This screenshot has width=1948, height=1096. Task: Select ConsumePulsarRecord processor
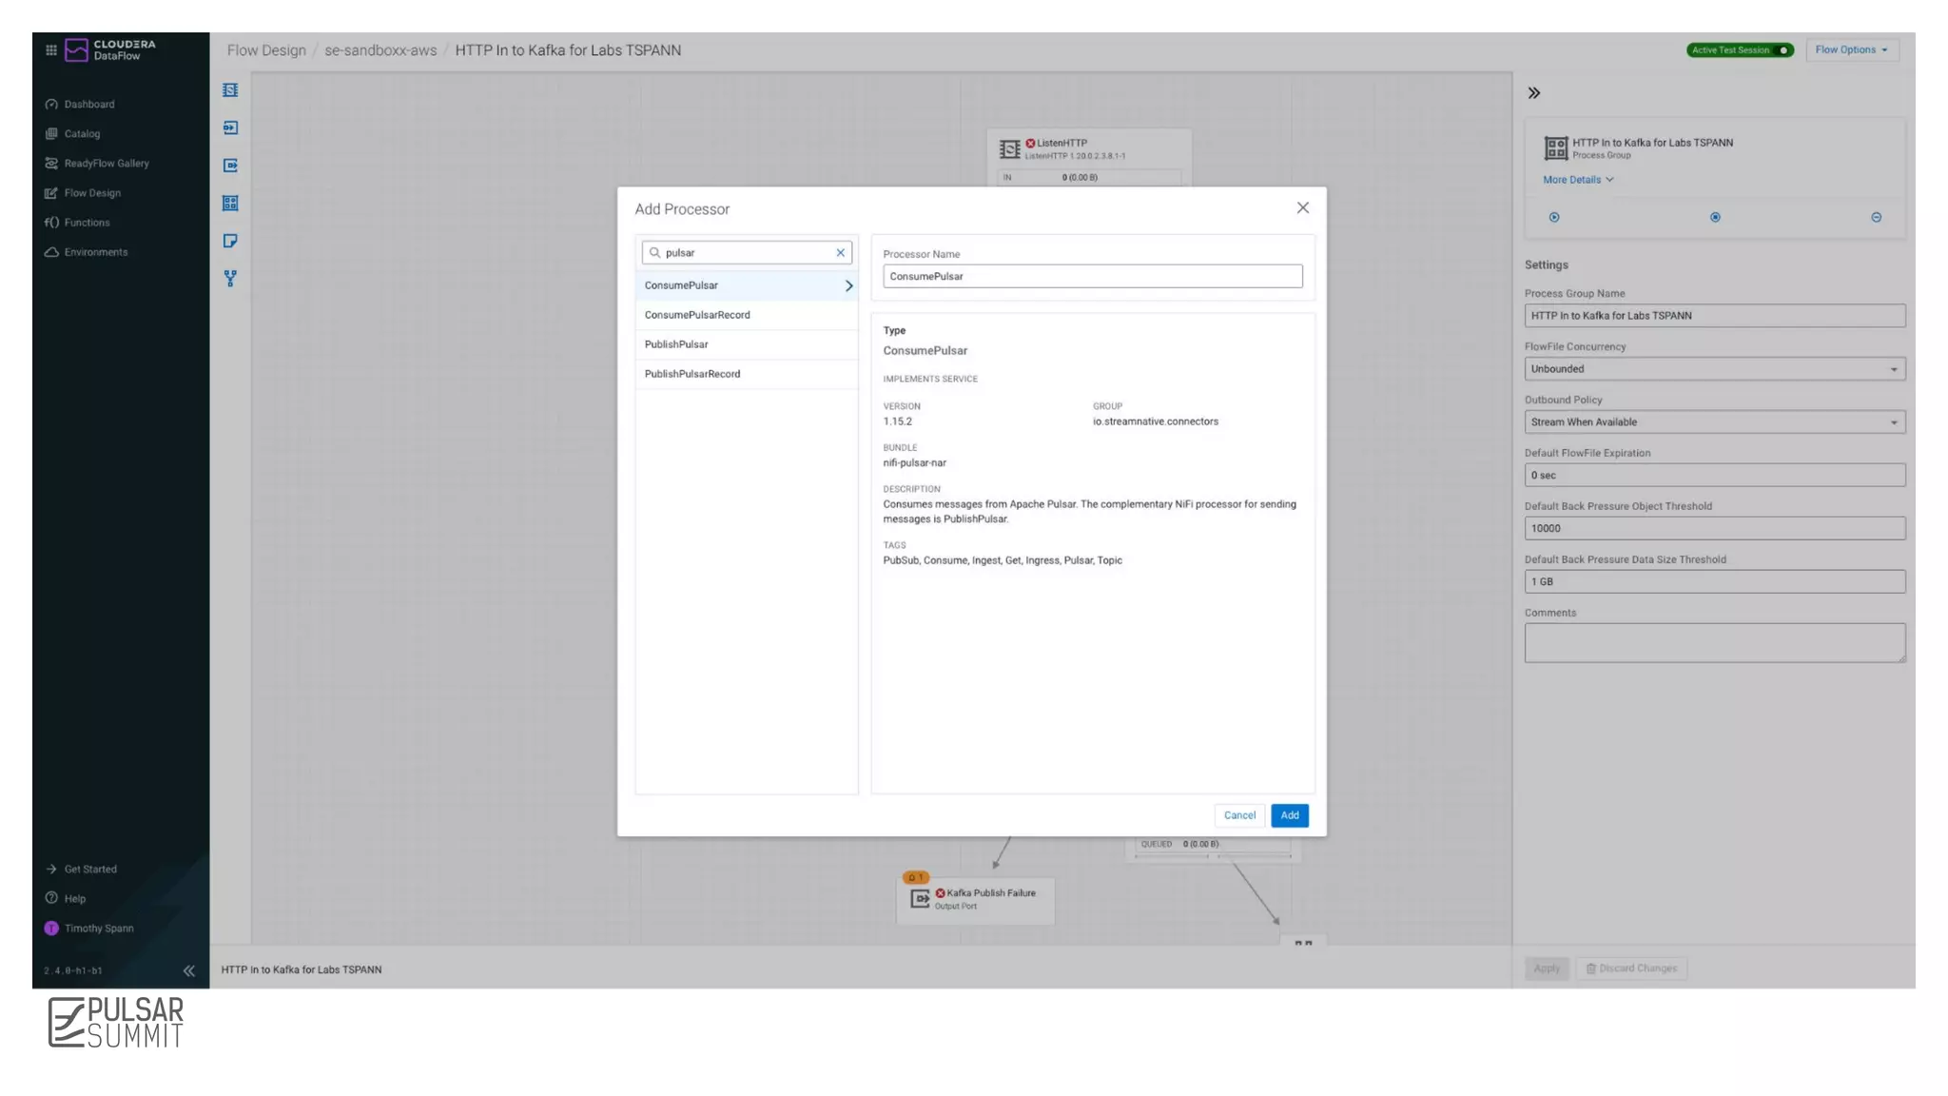(747, 315)
